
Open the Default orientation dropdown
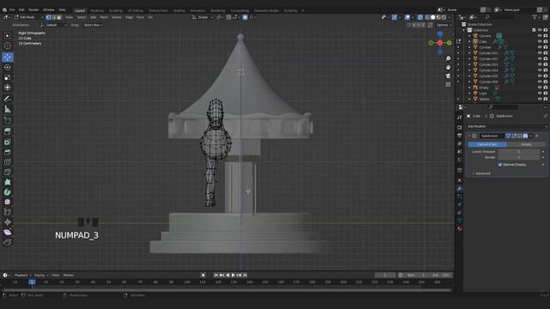(53, 25)
